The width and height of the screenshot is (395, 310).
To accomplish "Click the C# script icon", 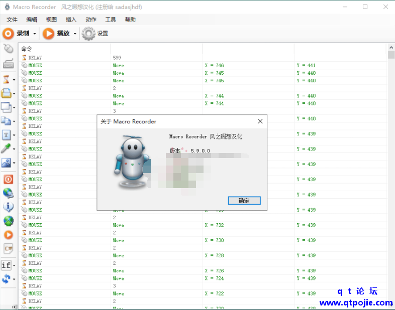I will tap(9, 249).
